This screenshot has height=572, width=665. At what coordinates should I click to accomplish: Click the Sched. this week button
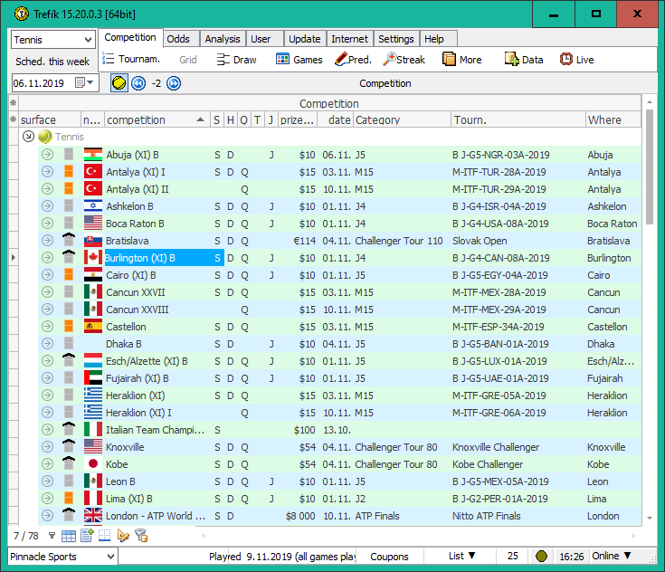[52, 62]
